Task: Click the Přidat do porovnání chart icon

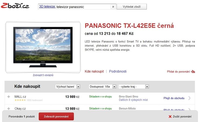Action: pyautogui.click(x=193, y=72)
